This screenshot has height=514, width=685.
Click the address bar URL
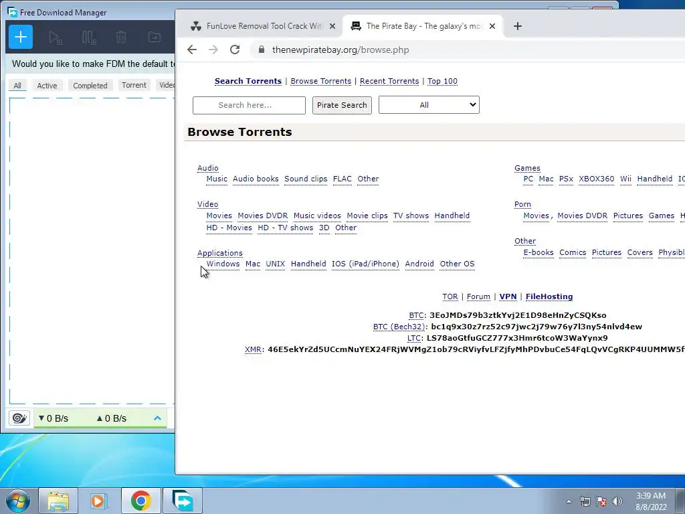tap(340, 50)
